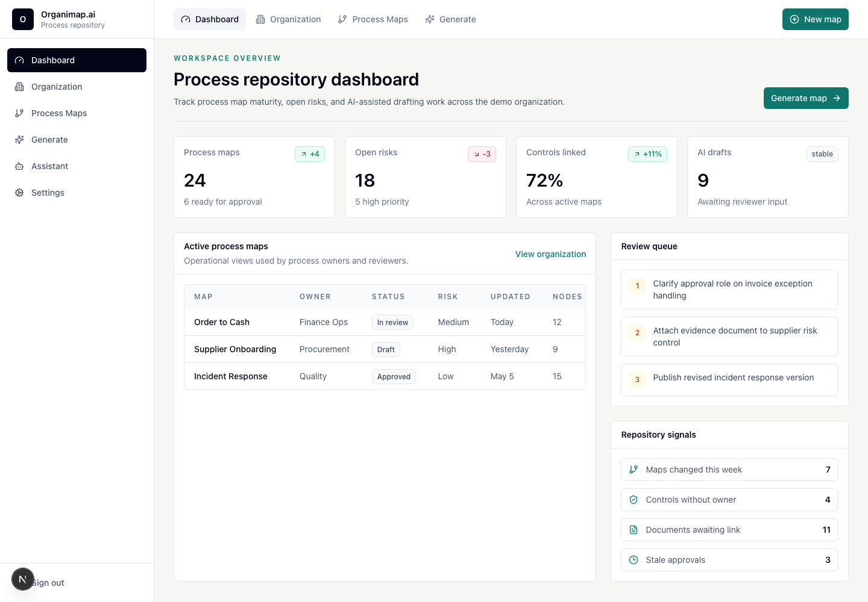
Task: Click plus circle icon in New map button
Action: point(794,19)
